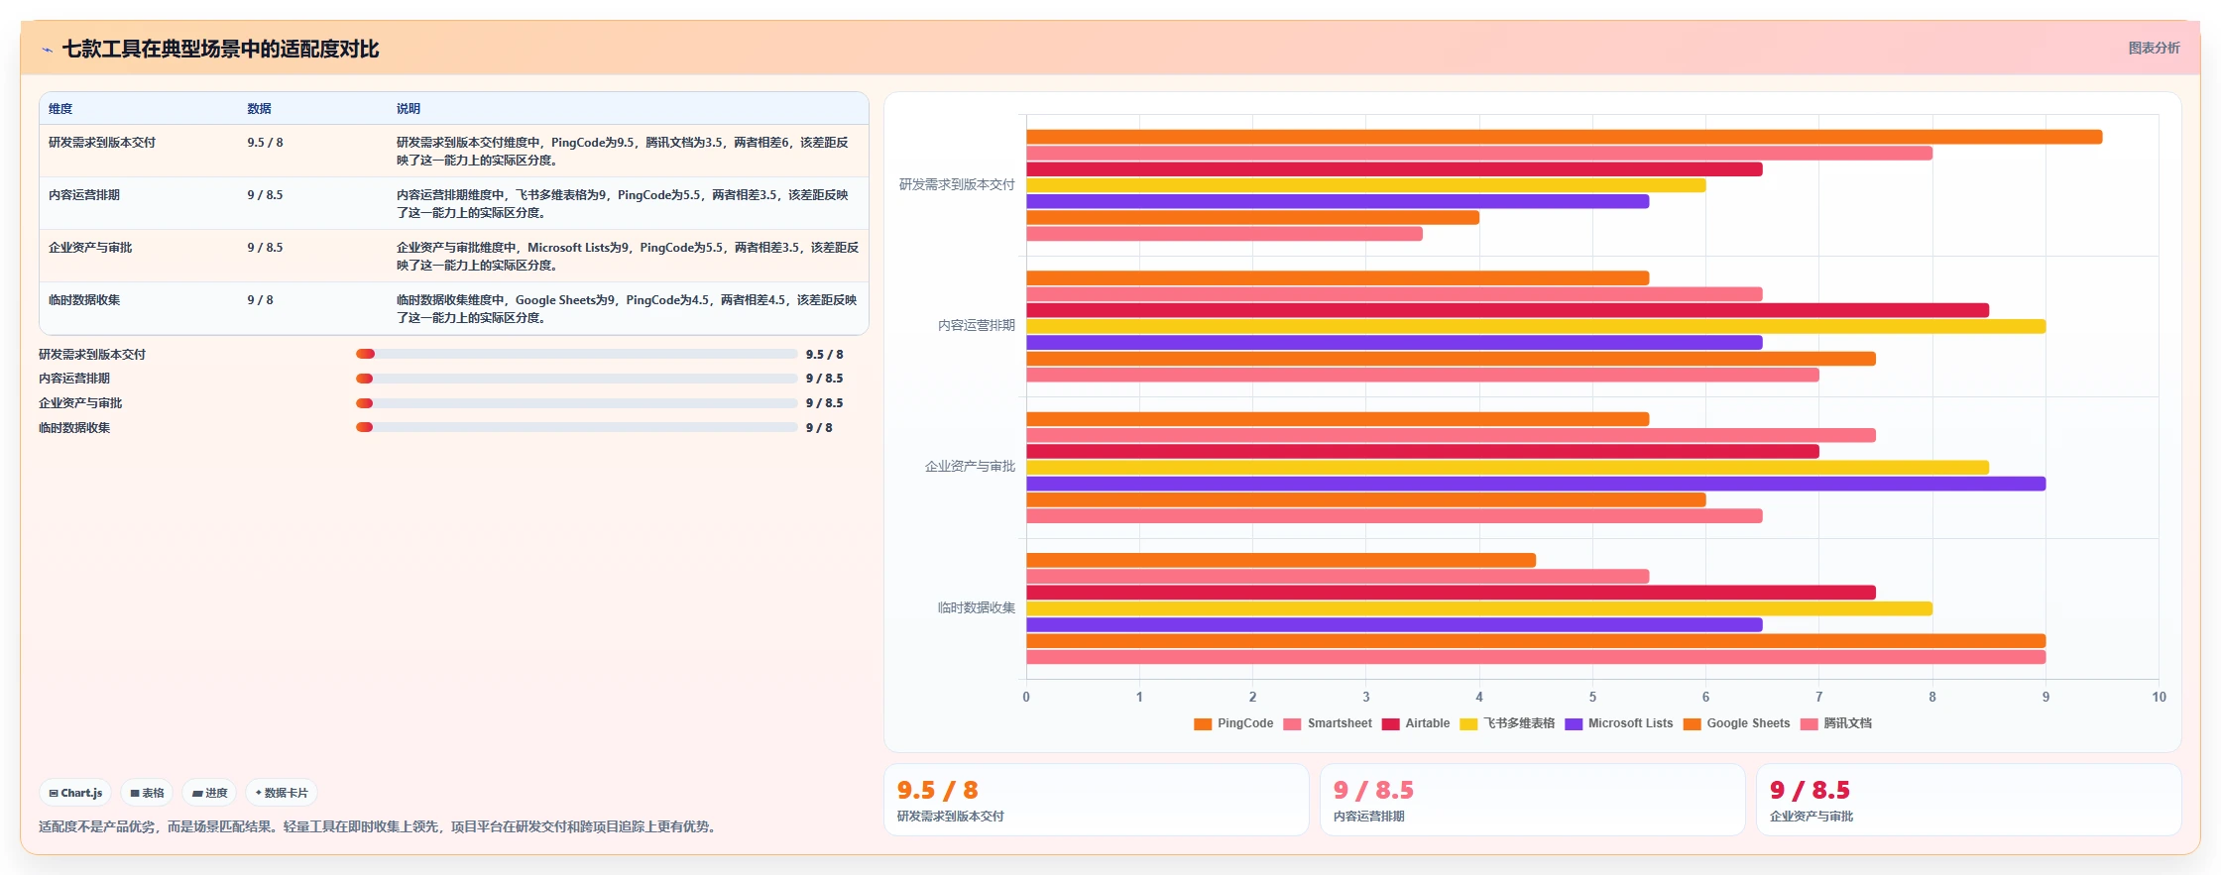Viewport: 2221px width, 875px height.
Task: Click the icon beside the 七款工具 title
Action: (x=47, y=50)
